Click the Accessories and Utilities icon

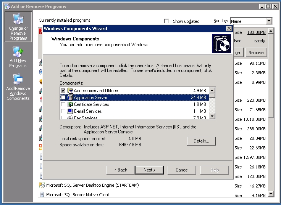70,91
